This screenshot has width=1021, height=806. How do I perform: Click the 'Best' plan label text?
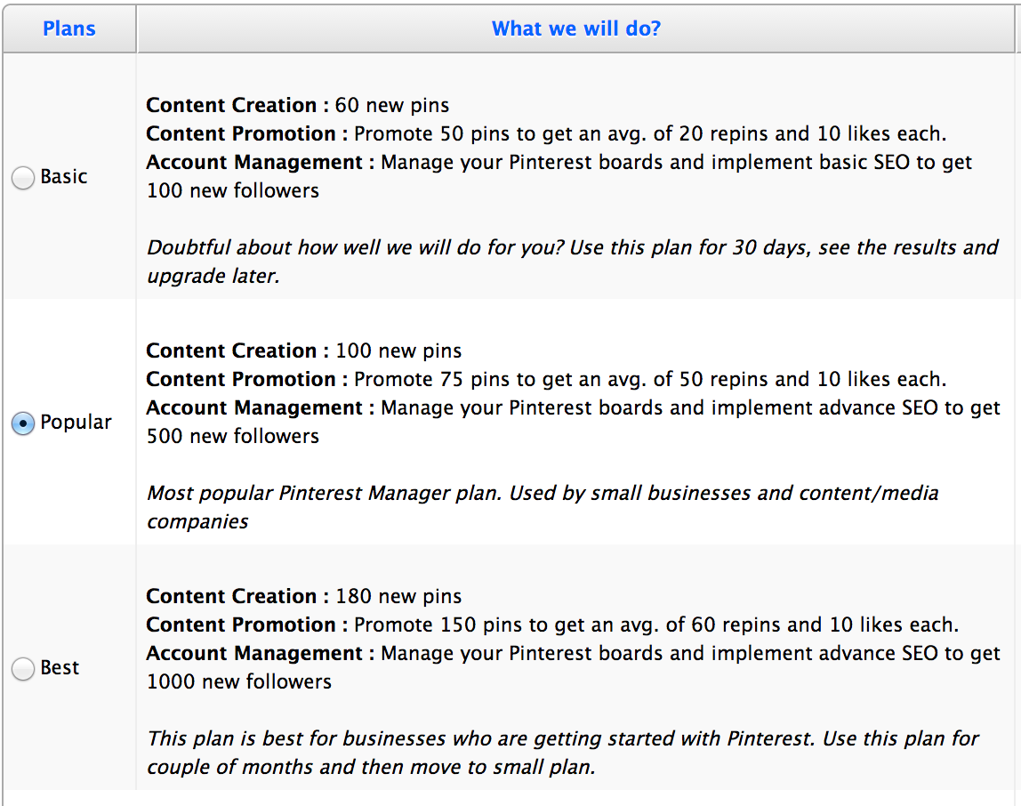tap(60, 668)
